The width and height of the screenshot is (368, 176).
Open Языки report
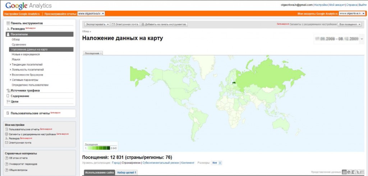point(16,60)
